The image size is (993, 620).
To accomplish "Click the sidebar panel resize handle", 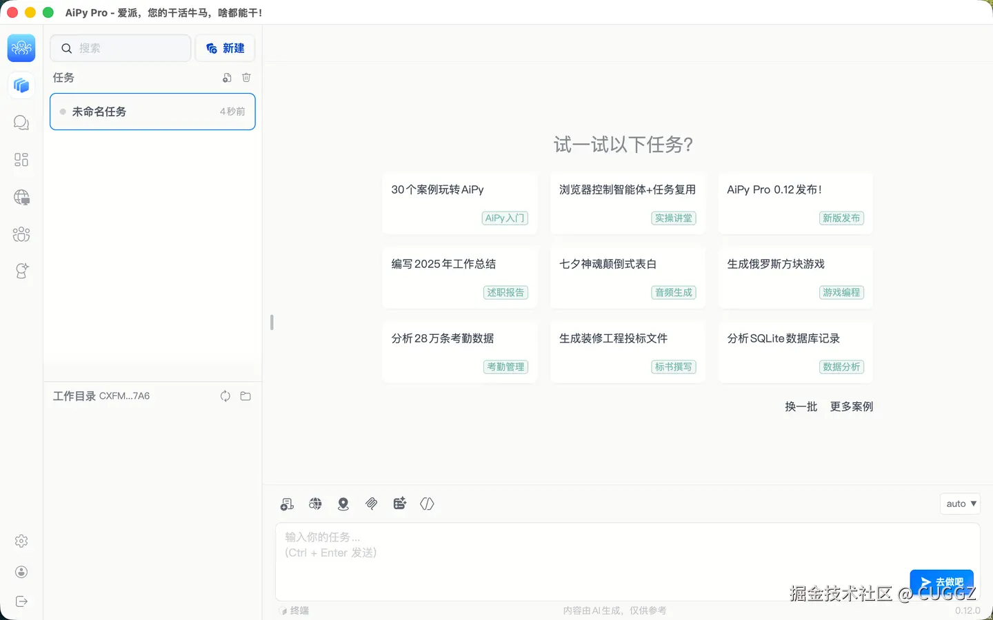I will 272,322.
